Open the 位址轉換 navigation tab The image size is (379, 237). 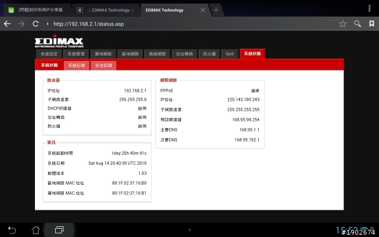[184, 54]
